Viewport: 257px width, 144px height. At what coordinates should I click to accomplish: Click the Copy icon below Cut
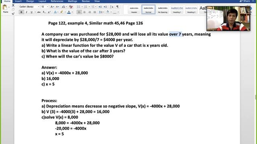click(x=13, y=10)
